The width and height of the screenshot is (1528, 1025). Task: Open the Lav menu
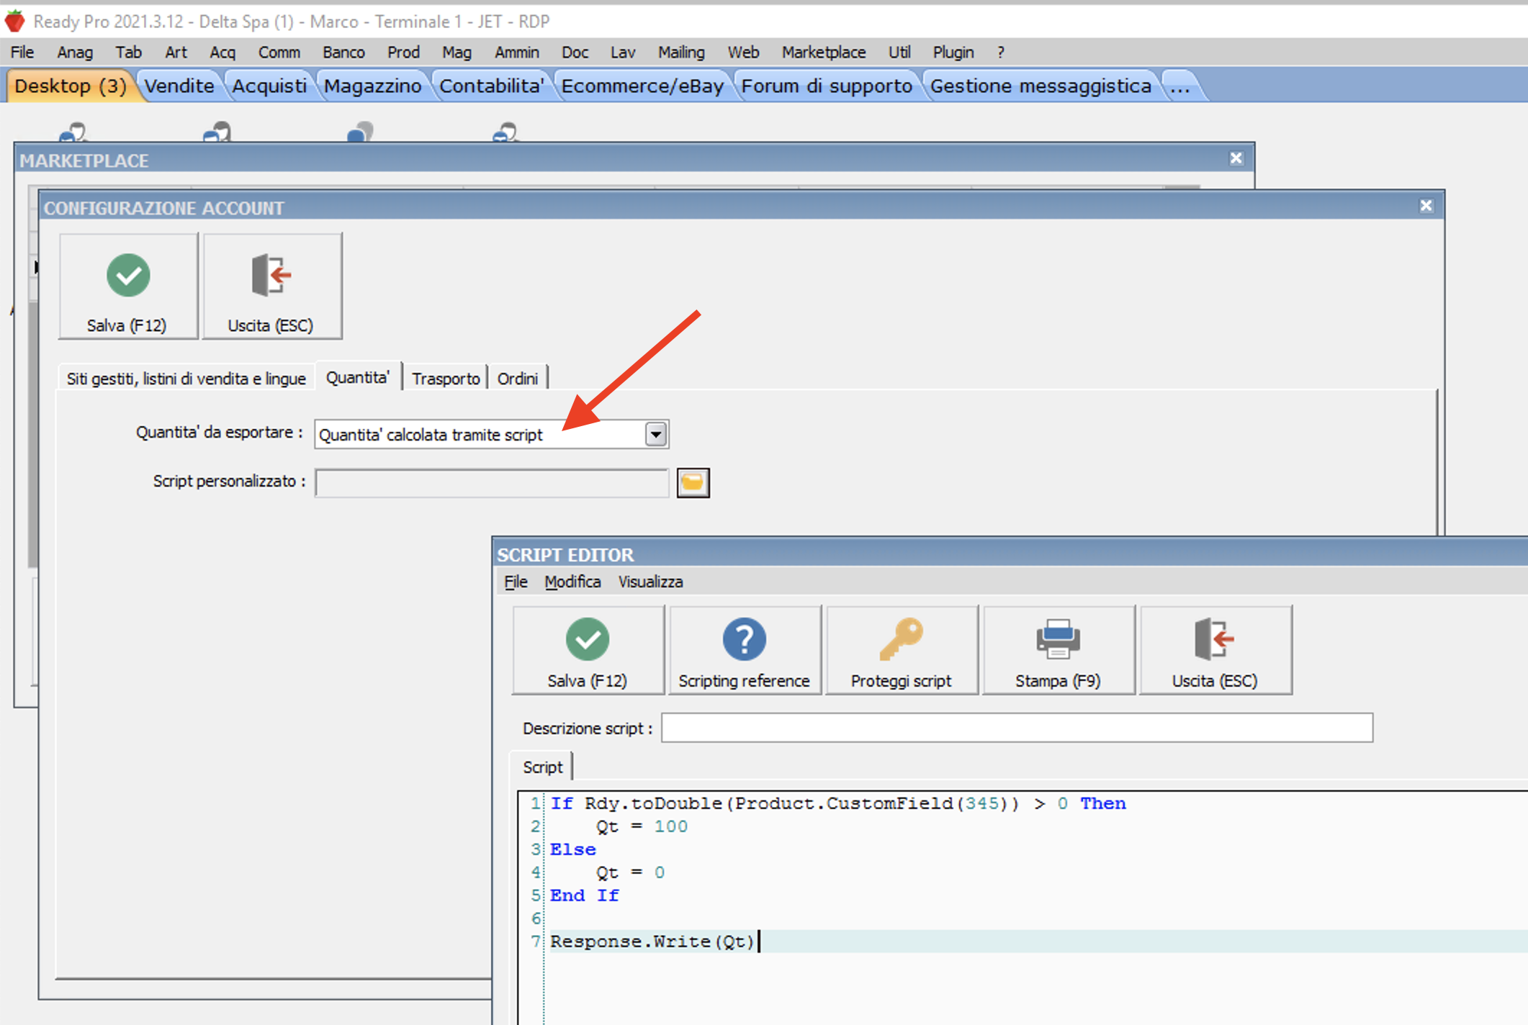tap(623, 53)
